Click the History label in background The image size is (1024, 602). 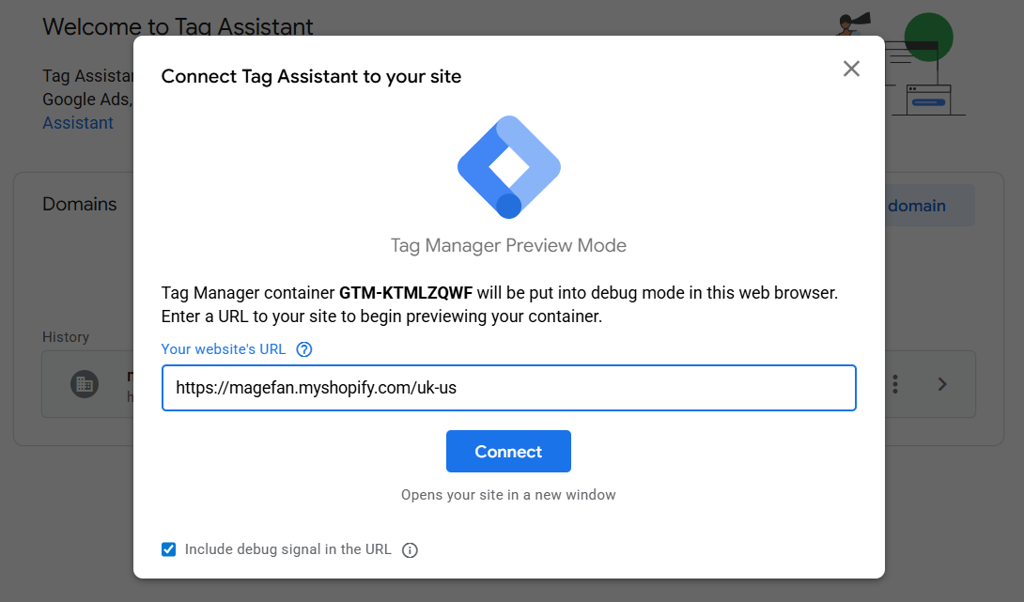66,337
